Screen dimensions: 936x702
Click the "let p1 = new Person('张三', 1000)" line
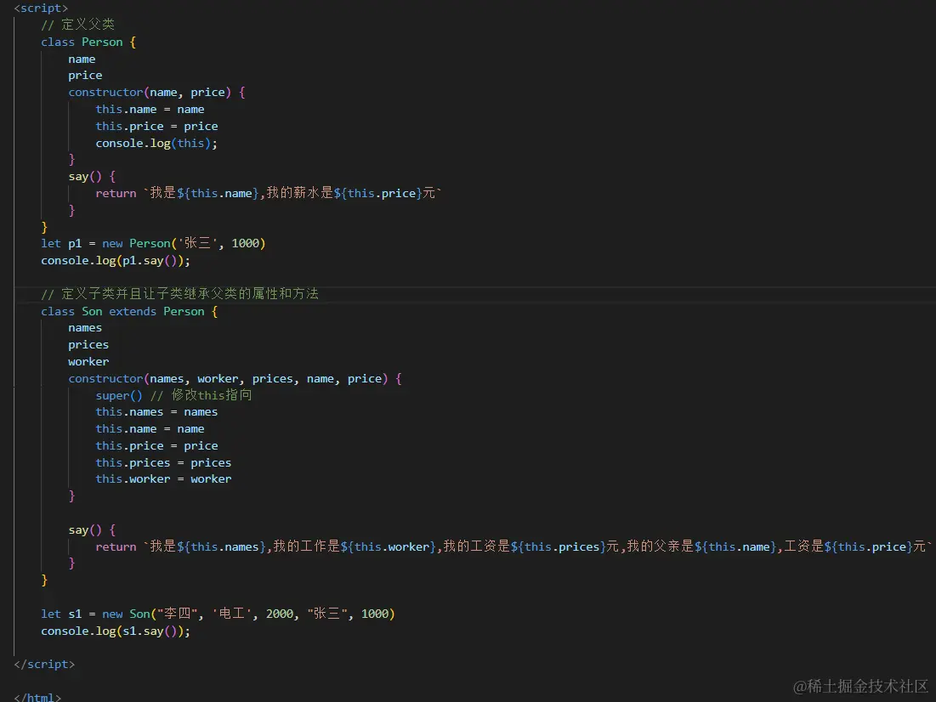(153, 244)
